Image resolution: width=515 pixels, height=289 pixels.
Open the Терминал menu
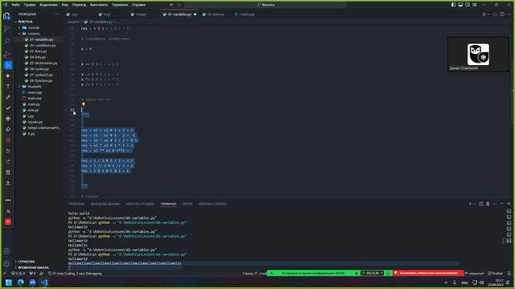120,5
